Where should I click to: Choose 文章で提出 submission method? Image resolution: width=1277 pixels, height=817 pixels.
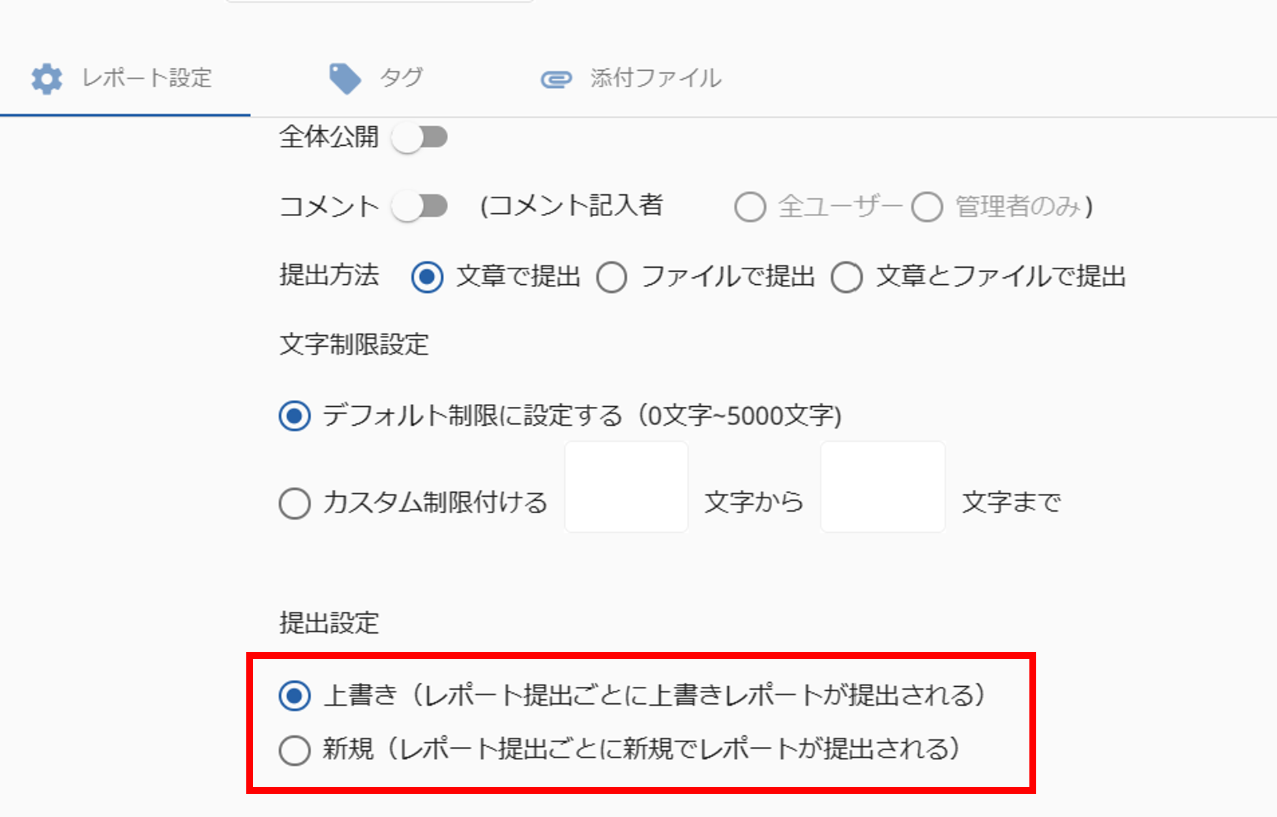(427, 277)
